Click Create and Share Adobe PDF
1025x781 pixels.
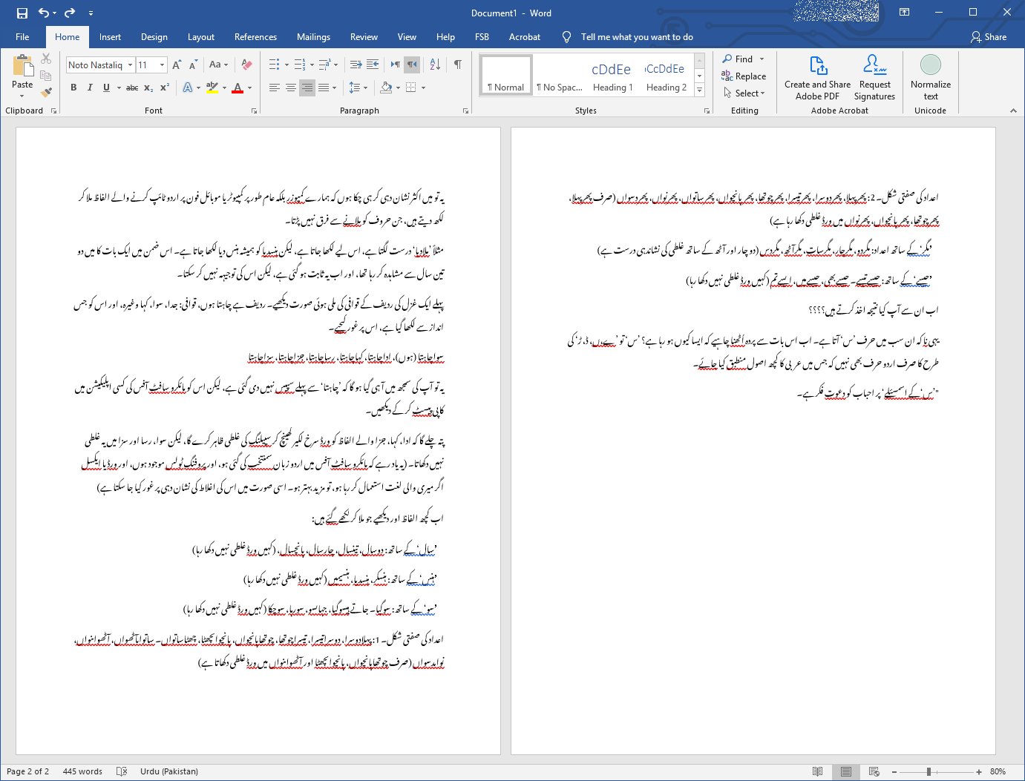[x=817, y=78]
